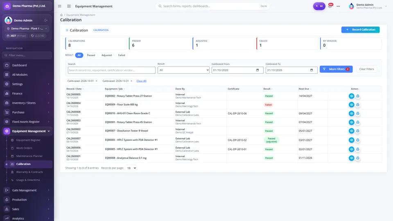The height and width of the screenshot is (221, 393).
Task: Select the Adjusted result filter pill
Action: (106, 55)
